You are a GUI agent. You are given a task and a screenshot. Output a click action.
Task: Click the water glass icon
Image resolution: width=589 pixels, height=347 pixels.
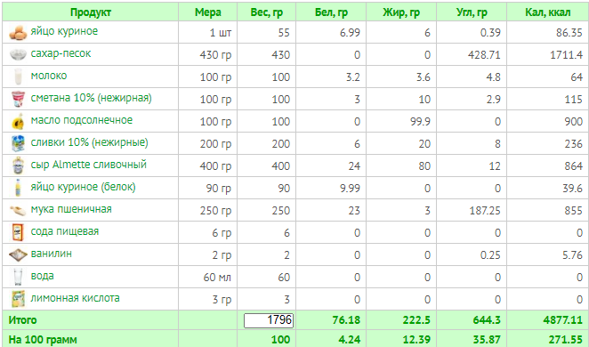pos(18,277)
